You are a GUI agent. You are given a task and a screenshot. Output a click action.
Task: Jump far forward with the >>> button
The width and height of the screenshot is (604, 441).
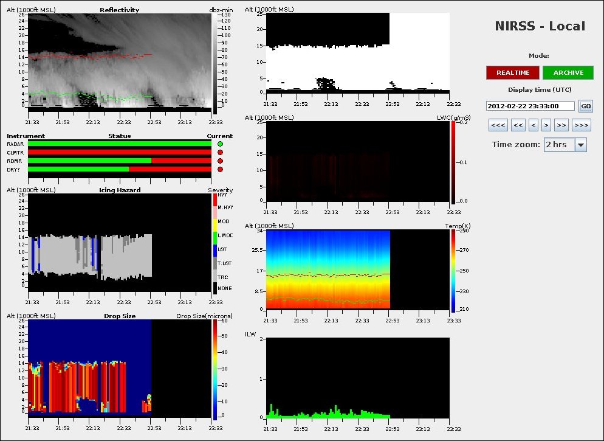(x=581, y=125)
